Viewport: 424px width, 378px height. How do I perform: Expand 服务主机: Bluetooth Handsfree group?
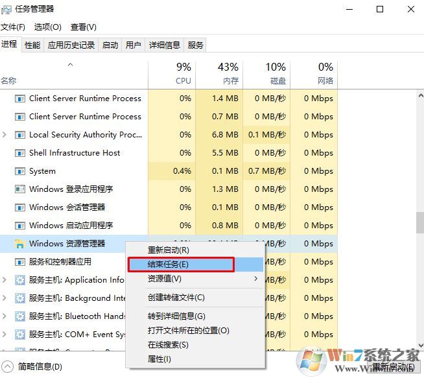(4, 316)
